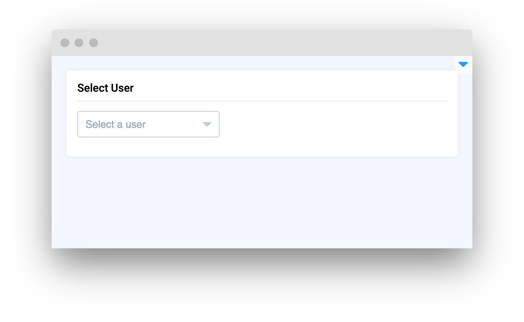Click the title bar right of the window dots

click(x=184, y=43)
